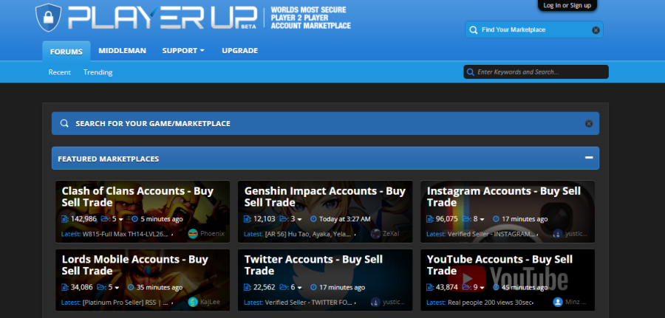
Task: Click clock icon on Instagram Accounts card
Action: coord(496,219)
